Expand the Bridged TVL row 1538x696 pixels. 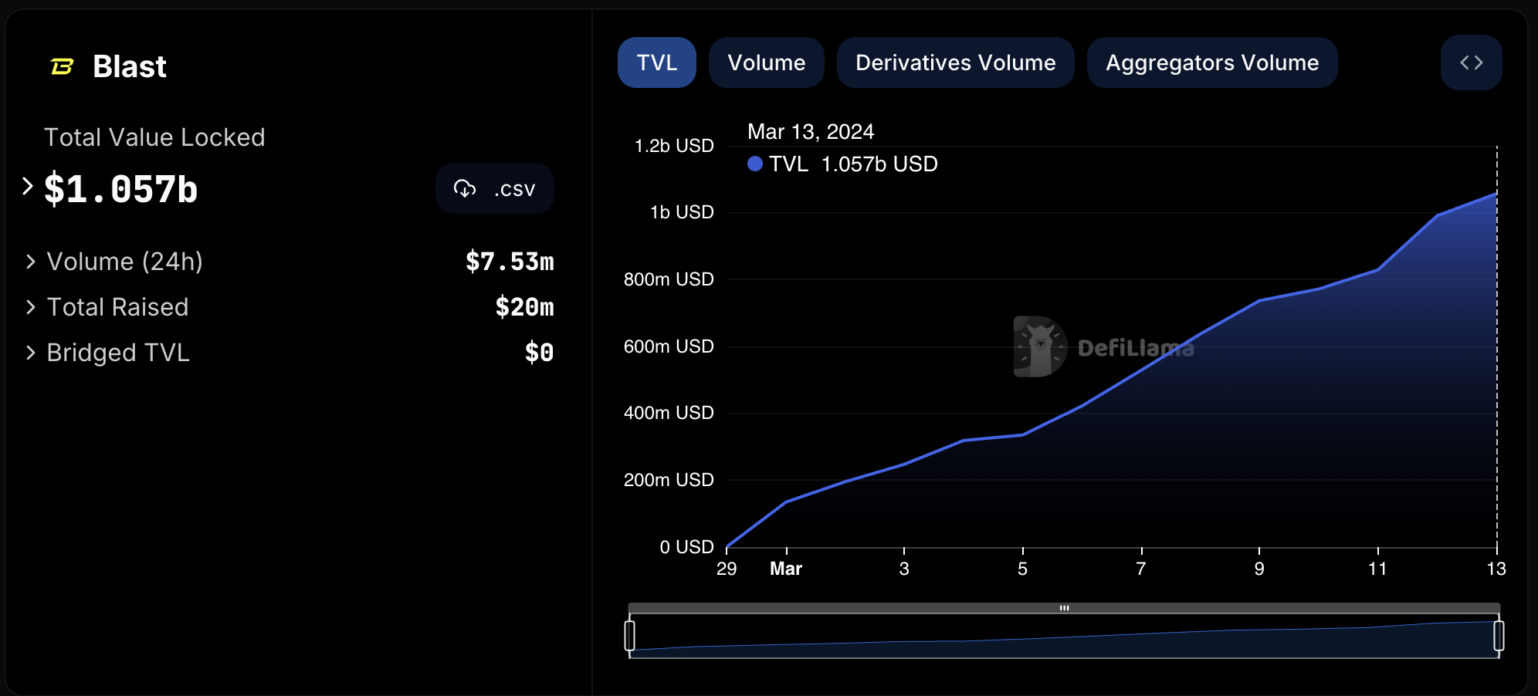[x=31, y=353]
